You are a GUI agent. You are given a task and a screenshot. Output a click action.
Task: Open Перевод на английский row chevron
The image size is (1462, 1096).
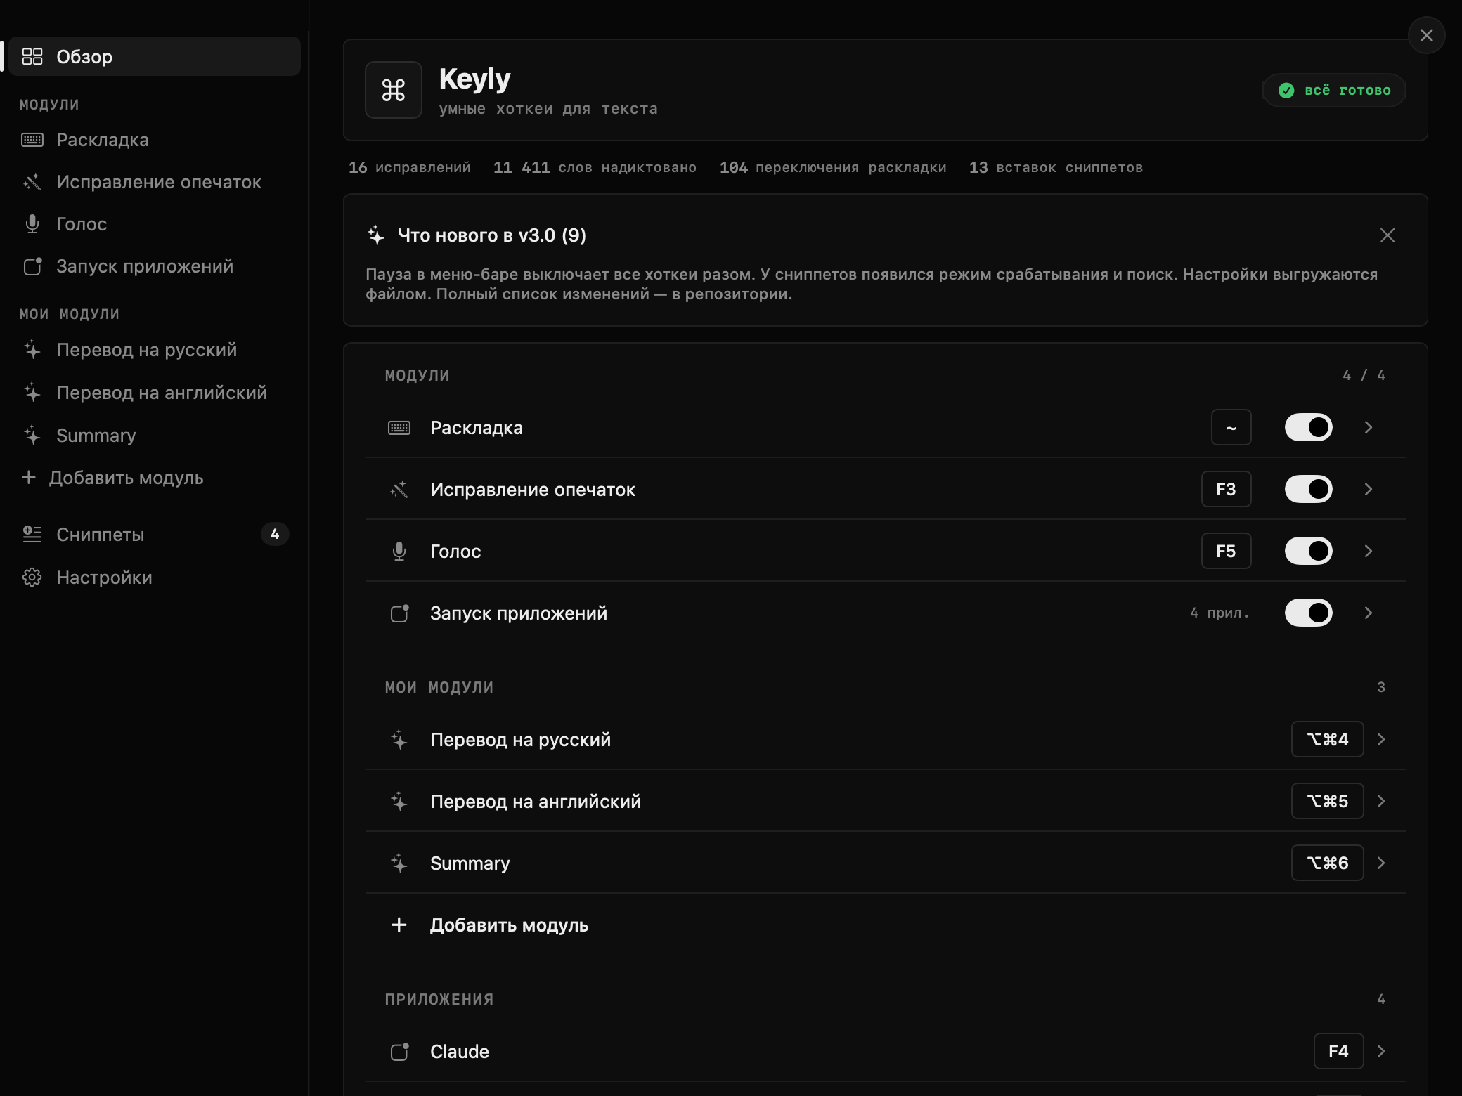click(1381, 801)
